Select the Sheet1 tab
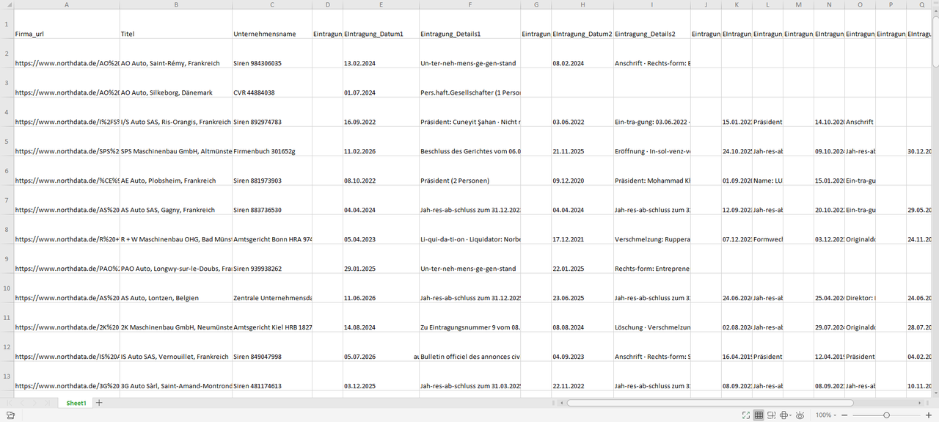939x422 pixels. point(76,403)
